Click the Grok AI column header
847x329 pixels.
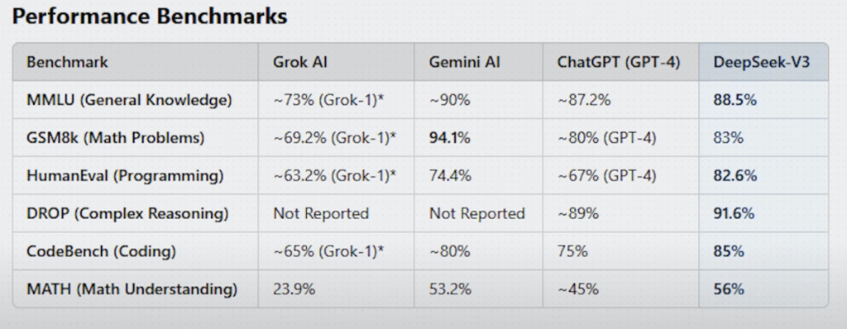click(300, 62)
